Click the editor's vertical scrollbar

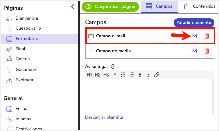coord(213,96)
